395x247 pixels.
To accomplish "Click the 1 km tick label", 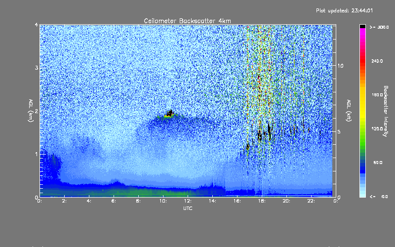I will pyautogui.click(x=37, y=154).
